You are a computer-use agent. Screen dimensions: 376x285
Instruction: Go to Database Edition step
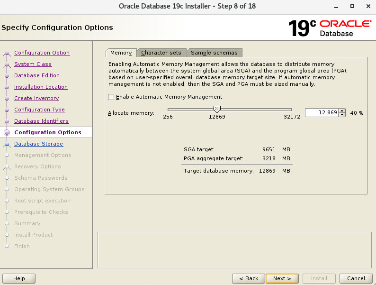point(37,75)
